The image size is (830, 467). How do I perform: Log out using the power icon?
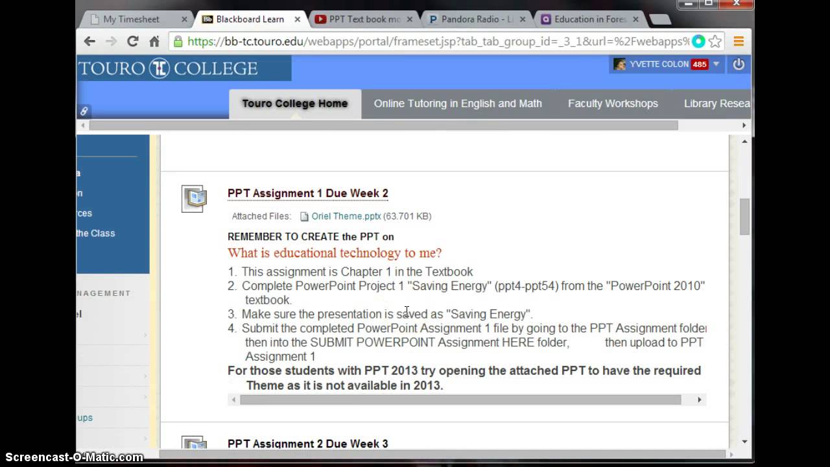pyautogui.click(x=739, y=64)
